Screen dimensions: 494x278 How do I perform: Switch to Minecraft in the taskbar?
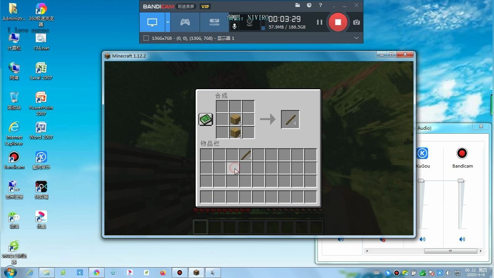[x=196, y=272]
